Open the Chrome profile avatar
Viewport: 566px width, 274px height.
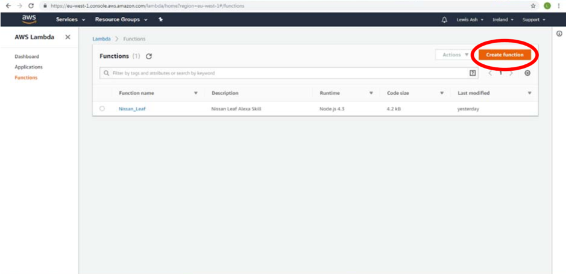[x=547, y=6]
